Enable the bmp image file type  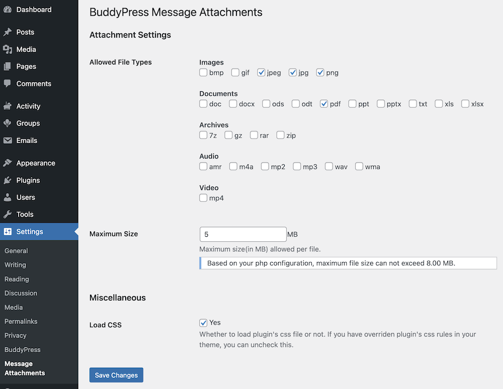(203, 73)
